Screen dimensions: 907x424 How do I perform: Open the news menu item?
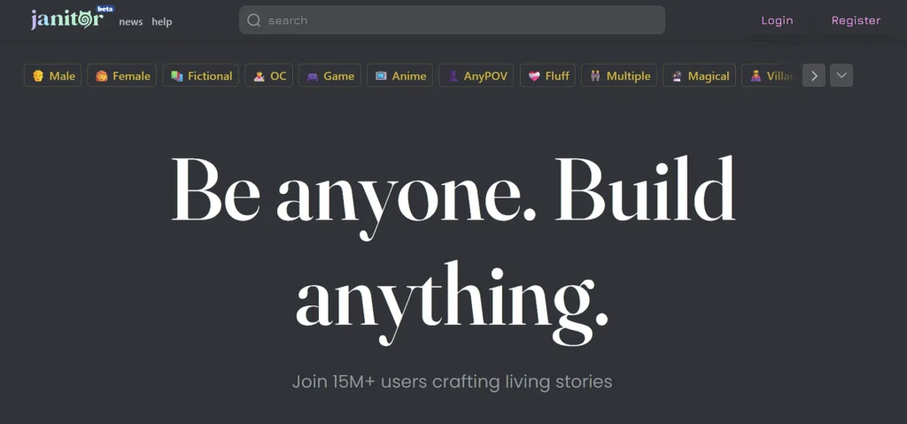[x=131, y=22]
